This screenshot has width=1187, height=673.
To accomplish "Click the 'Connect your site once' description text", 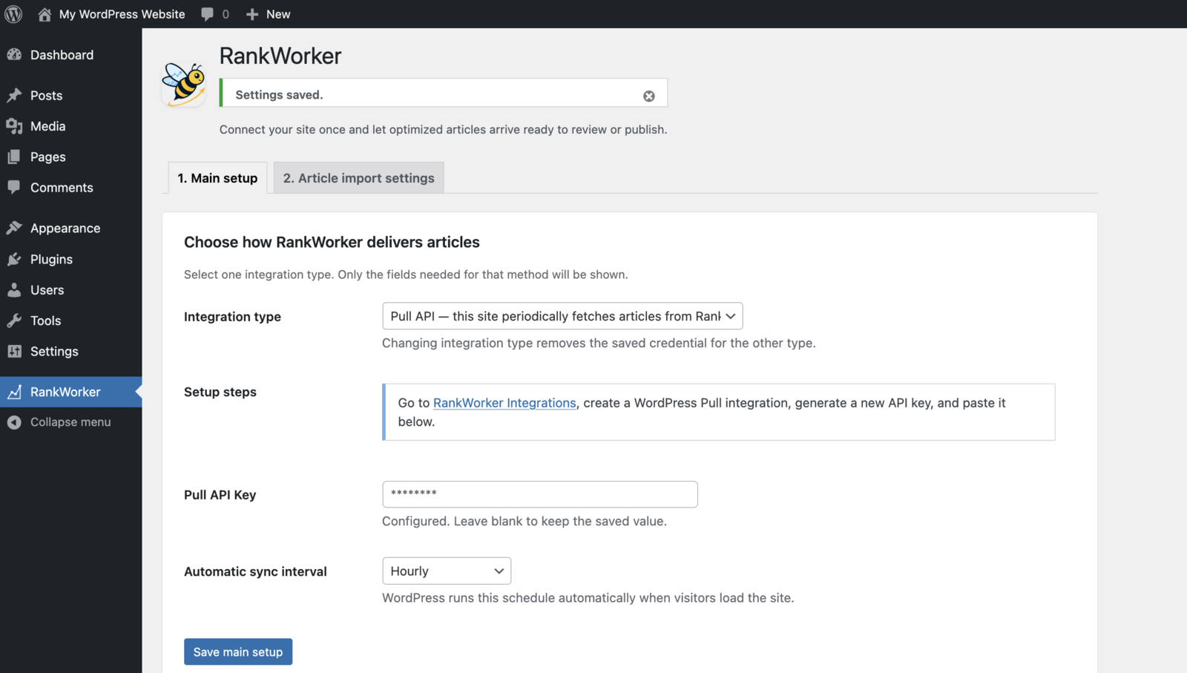I will point(443,129).
